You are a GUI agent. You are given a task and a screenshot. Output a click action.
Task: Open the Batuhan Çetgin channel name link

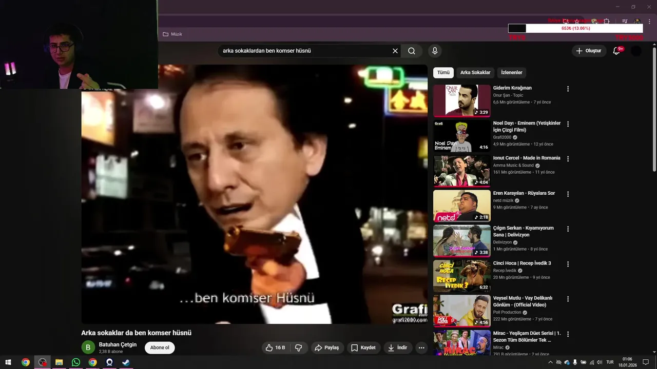click(118, 344)
